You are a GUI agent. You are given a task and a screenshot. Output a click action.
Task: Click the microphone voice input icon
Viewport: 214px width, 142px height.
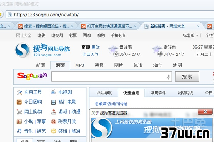click(169, 77)
